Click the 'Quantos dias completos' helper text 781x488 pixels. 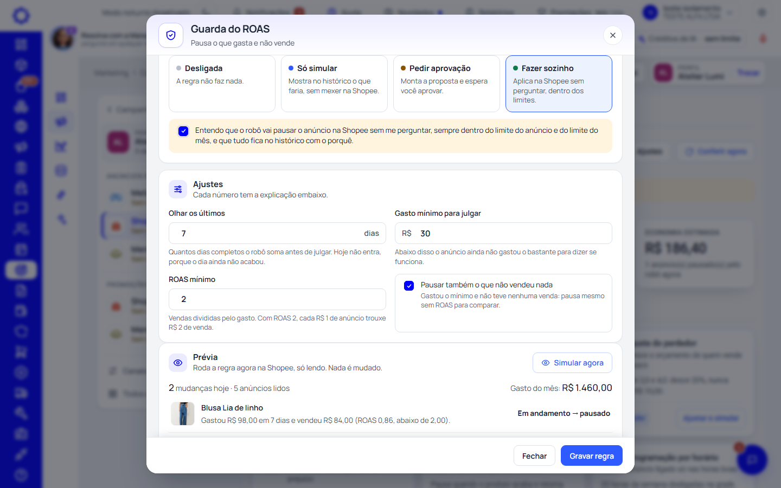(x=275, y=257)
